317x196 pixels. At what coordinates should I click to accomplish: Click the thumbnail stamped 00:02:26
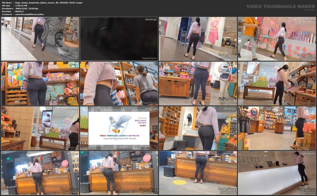(x=40, y=128)
